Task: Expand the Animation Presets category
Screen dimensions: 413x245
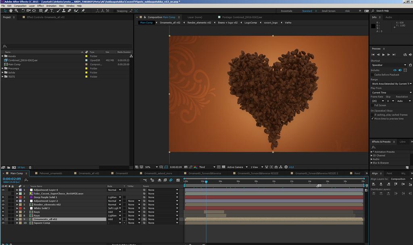Action: pyautogui.click(x=371, y=152)
